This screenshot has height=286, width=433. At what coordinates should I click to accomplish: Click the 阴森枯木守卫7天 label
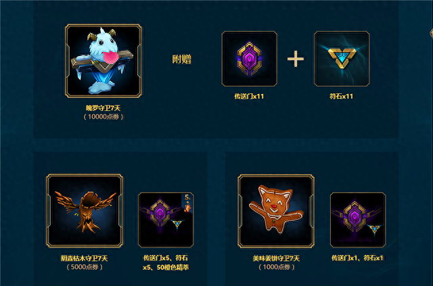pos(84,258)
